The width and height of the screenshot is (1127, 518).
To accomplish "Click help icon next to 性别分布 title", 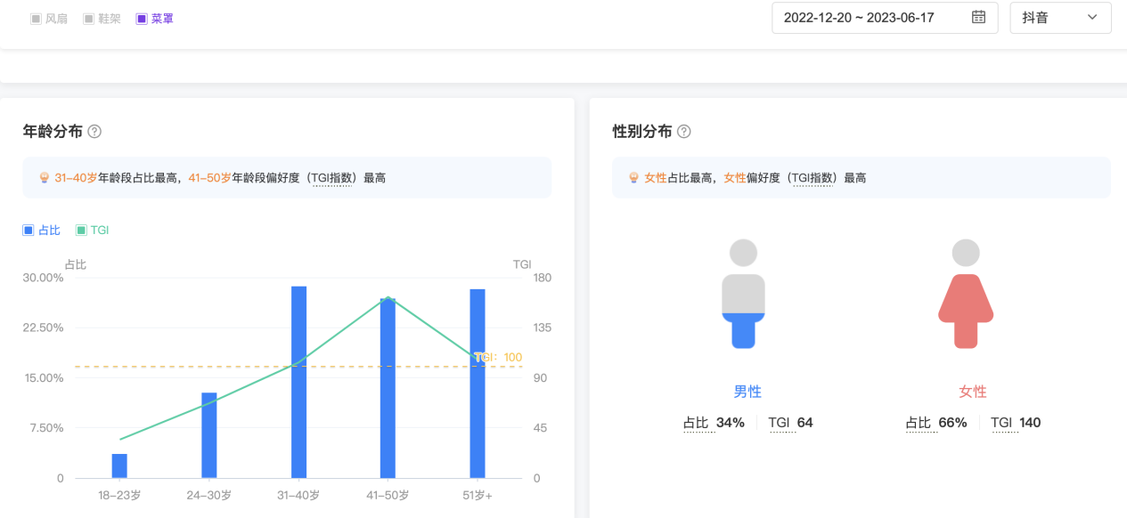I will tap(684, 132).
